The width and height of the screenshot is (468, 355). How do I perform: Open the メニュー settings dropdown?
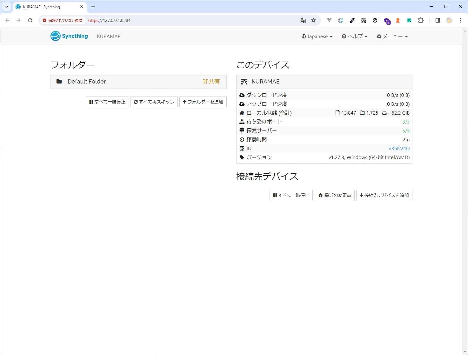point(392,37)
